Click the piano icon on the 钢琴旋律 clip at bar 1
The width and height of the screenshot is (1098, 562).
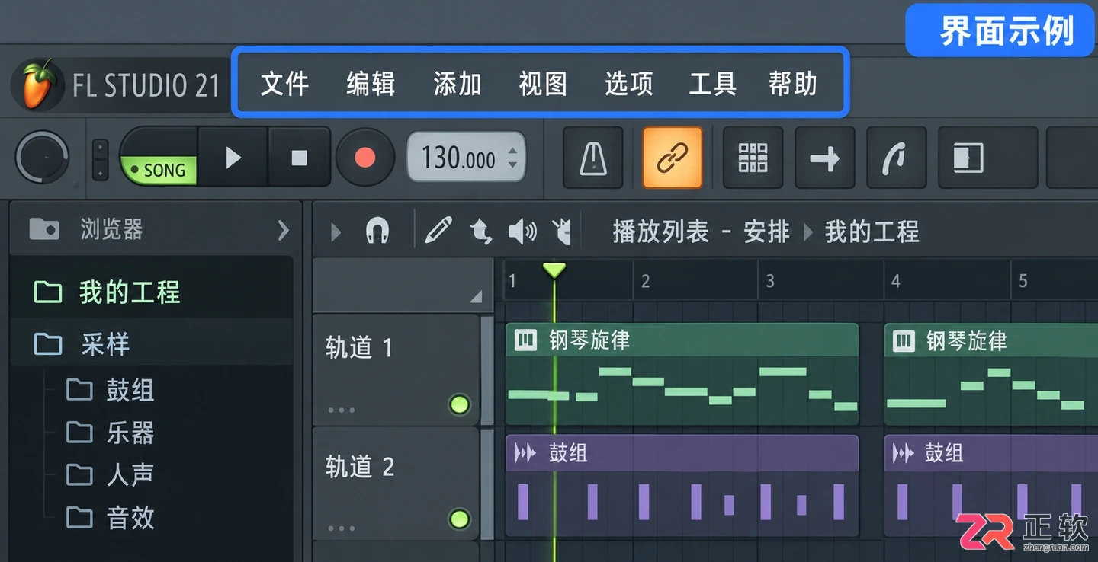click(526, 340)
